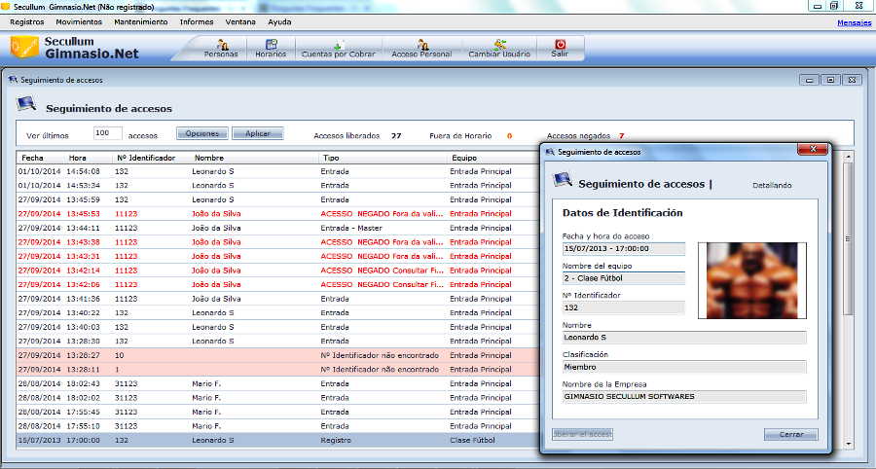The width and height of the screenshot is (876, 469).
Task: Open Cuentas por Cobrar toolbar icon
Action: 336,48
